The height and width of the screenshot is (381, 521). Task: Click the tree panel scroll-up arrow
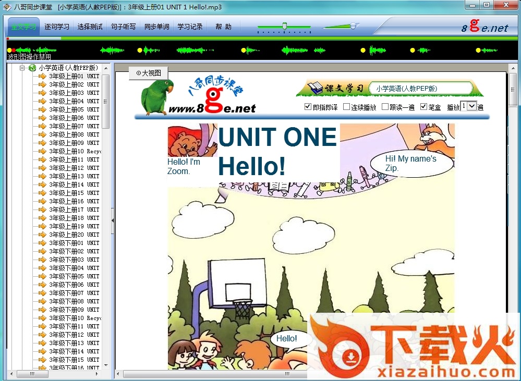click(106, 68)
